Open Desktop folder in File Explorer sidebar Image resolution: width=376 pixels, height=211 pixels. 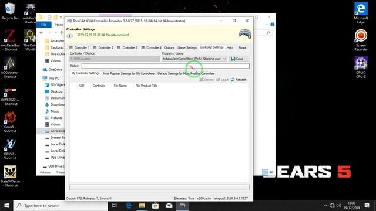(x=54, y=91)
